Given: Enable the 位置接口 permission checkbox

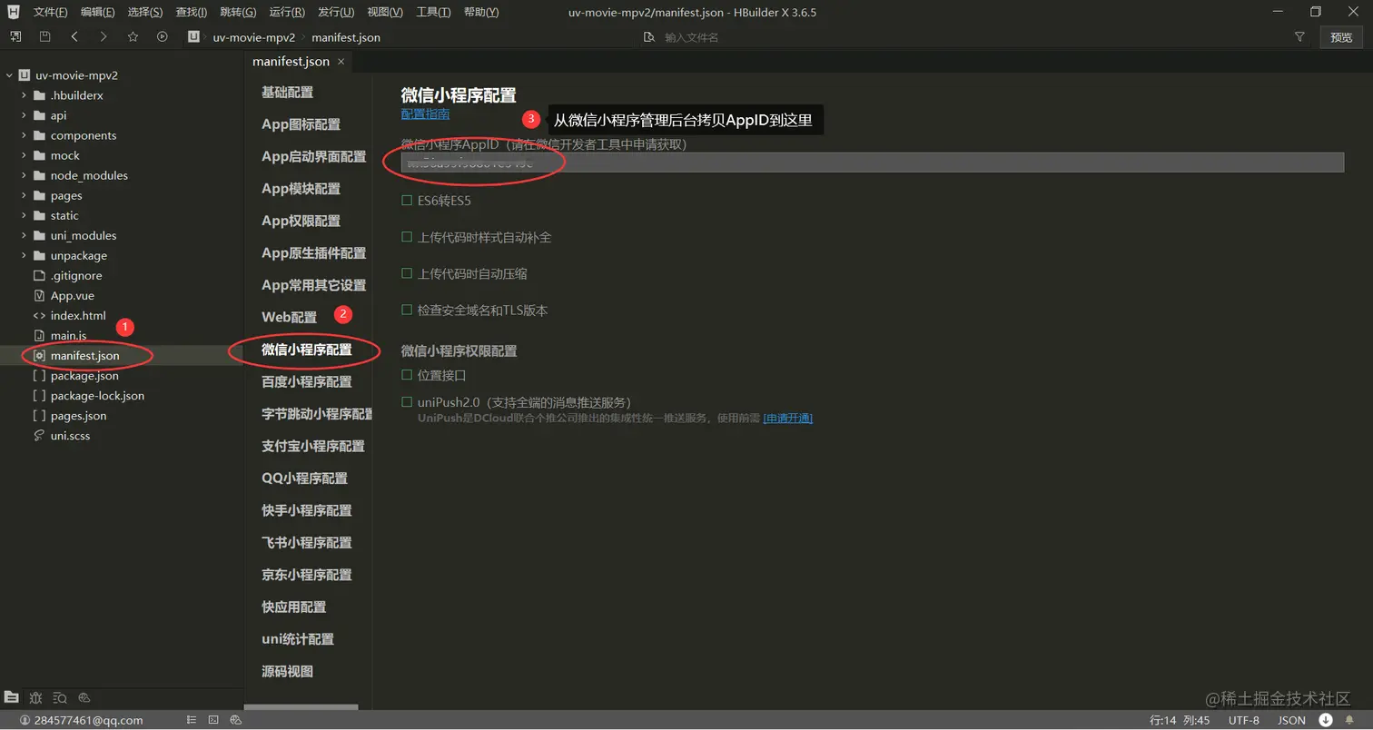Looking at the screenshot, I should coord(407,374).
